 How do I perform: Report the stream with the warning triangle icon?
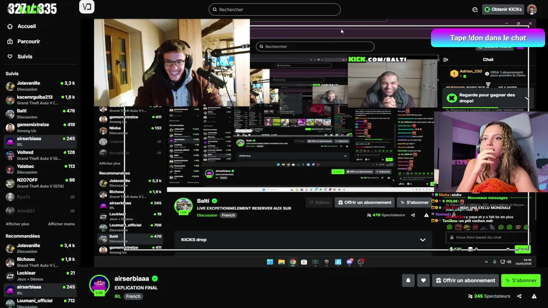[x=534, y=296]
